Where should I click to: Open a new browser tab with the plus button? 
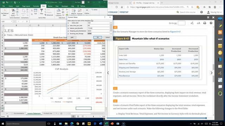(x=162, y=3)
